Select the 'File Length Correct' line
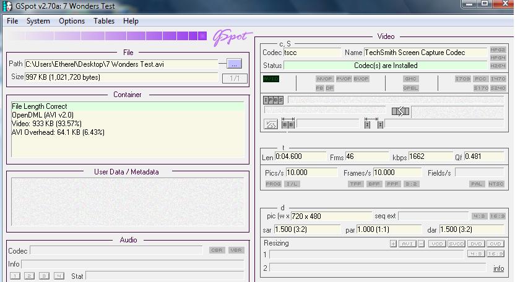Screen dimensions: 515x282 (128, 106)
